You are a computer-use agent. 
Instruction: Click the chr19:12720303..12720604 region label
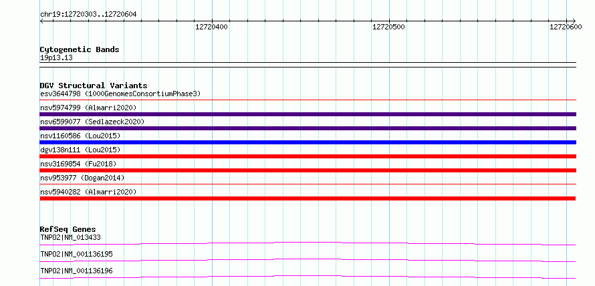(88, 15)
